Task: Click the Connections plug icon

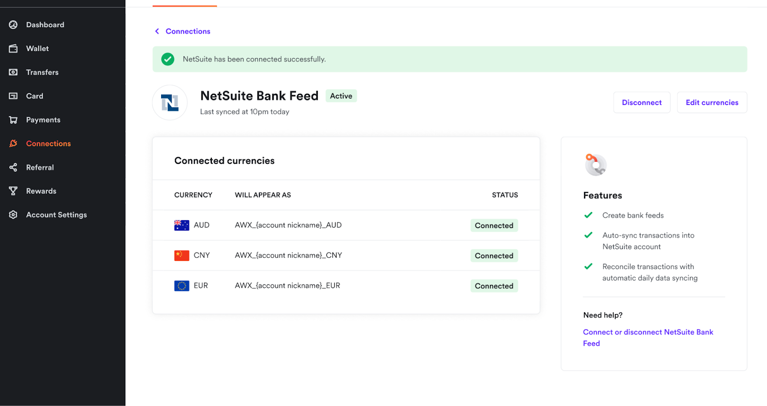Action: pyautogui.click(x=13, y=143)
